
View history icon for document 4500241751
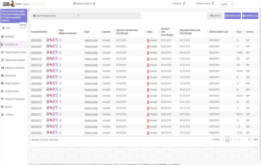point(57,59)
